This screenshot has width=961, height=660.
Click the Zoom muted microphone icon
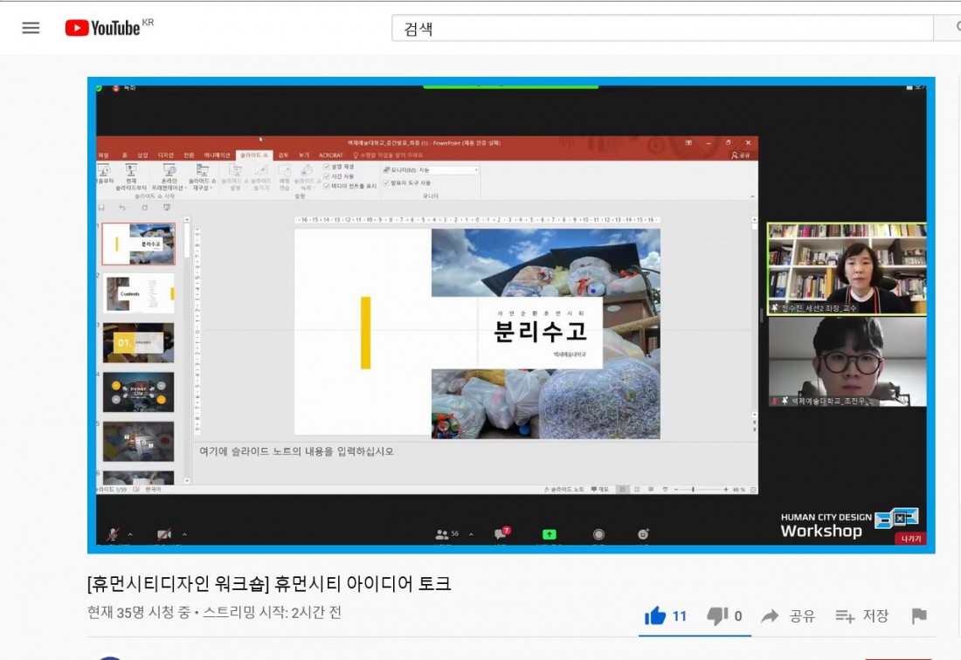point(113,534)
